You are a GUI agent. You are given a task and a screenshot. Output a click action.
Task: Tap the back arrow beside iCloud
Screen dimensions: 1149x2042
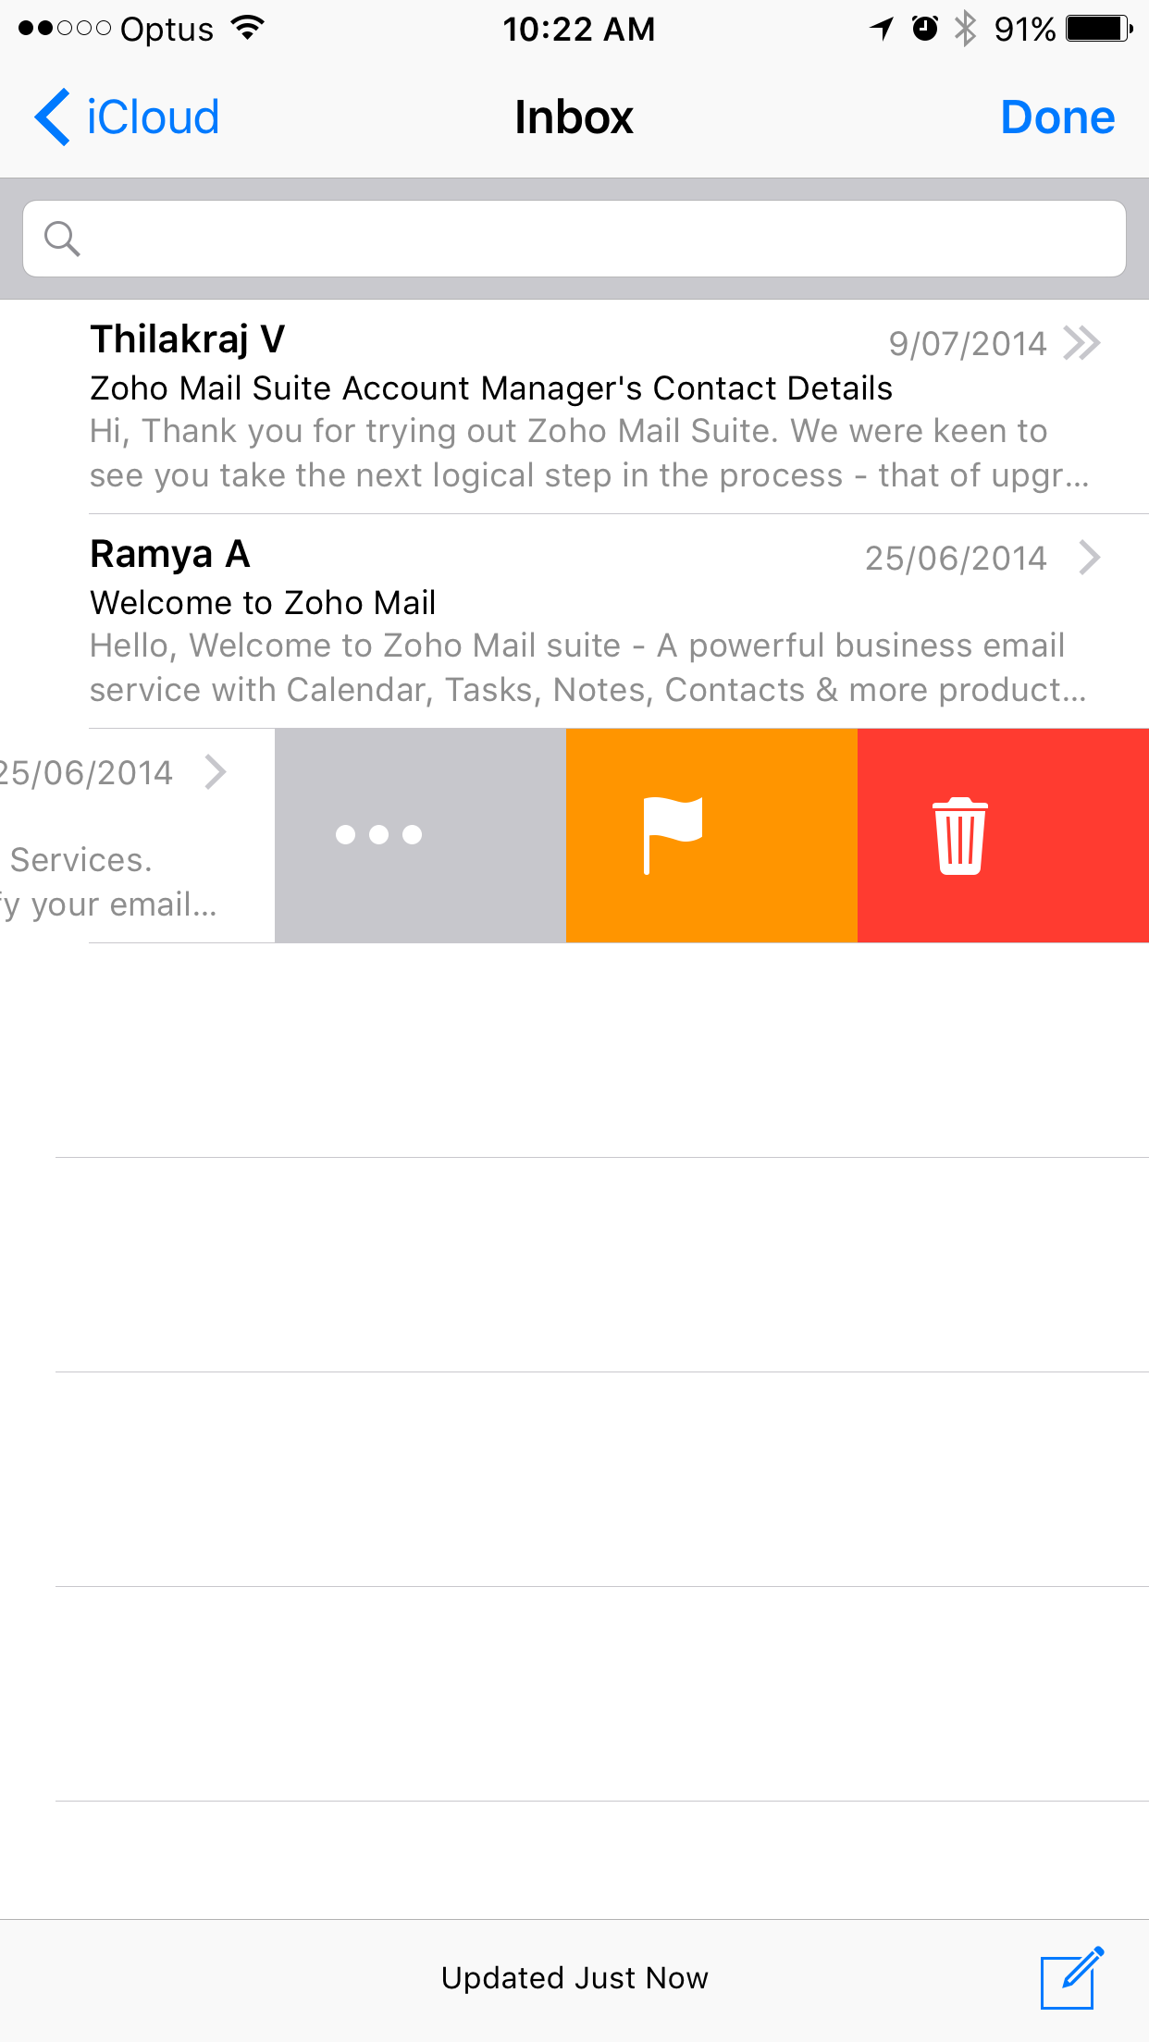pyautogui.click(x=52, y=117)
